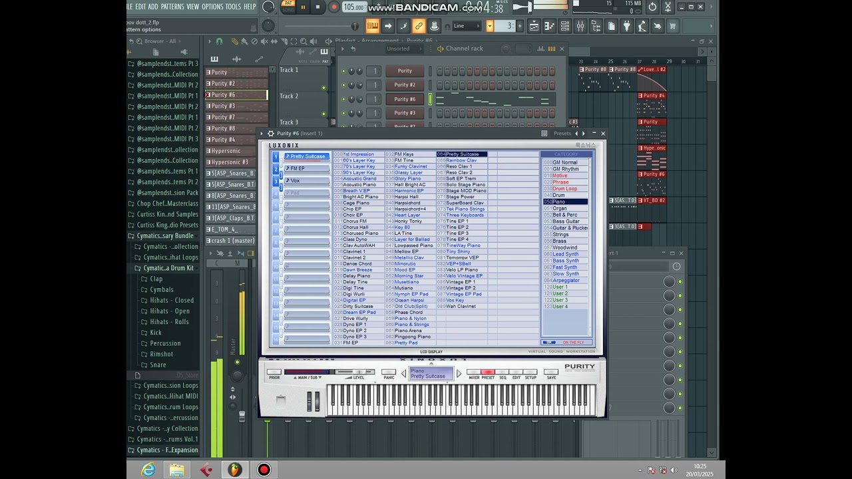Open Presets menu in Purity window
The image size is (852, 479).
click(x=562, y=133)
